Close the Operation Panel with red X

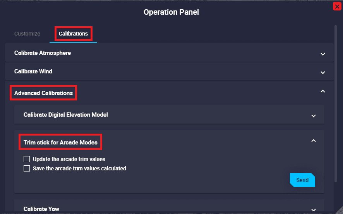(337, 7)
